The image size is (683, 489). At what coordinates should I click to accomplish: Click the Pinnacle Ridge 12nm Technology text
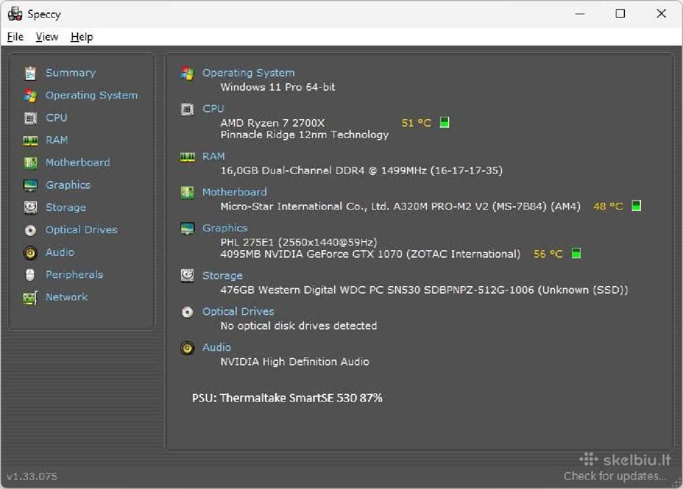[305, 135]
